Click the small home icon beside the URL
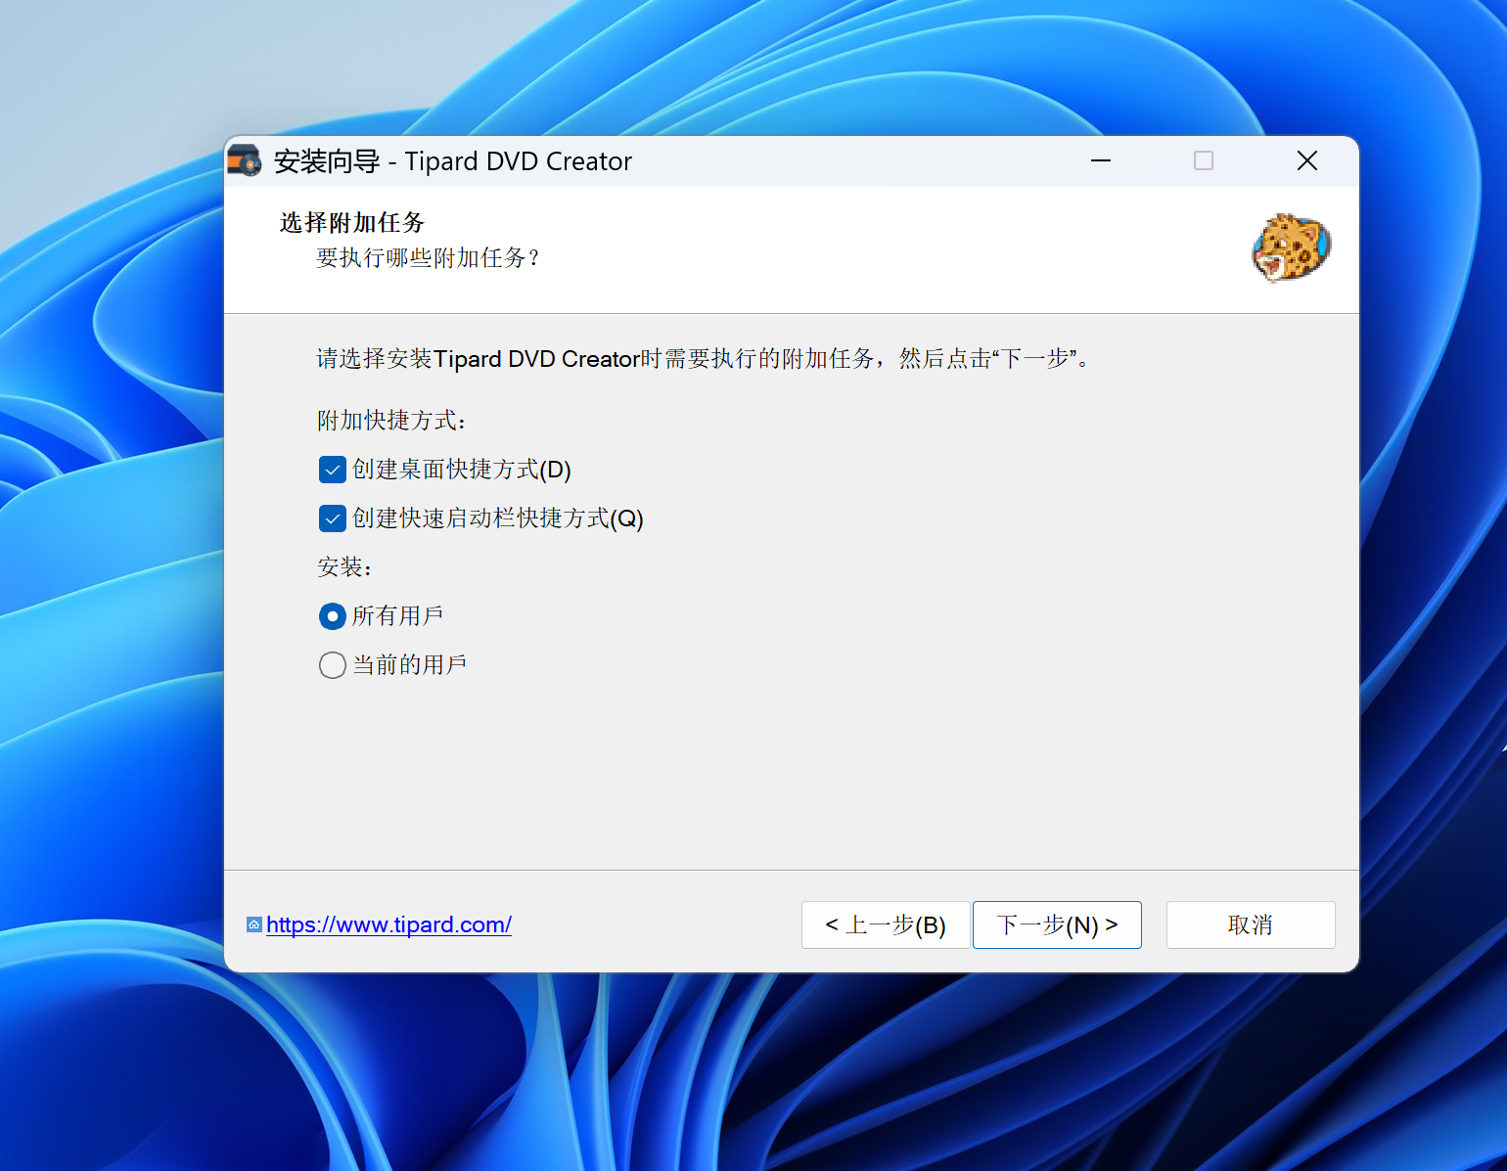Image resolution: width=1507 pixels, height=1171 pixels. pyautogui.click(x=254, y=924)
